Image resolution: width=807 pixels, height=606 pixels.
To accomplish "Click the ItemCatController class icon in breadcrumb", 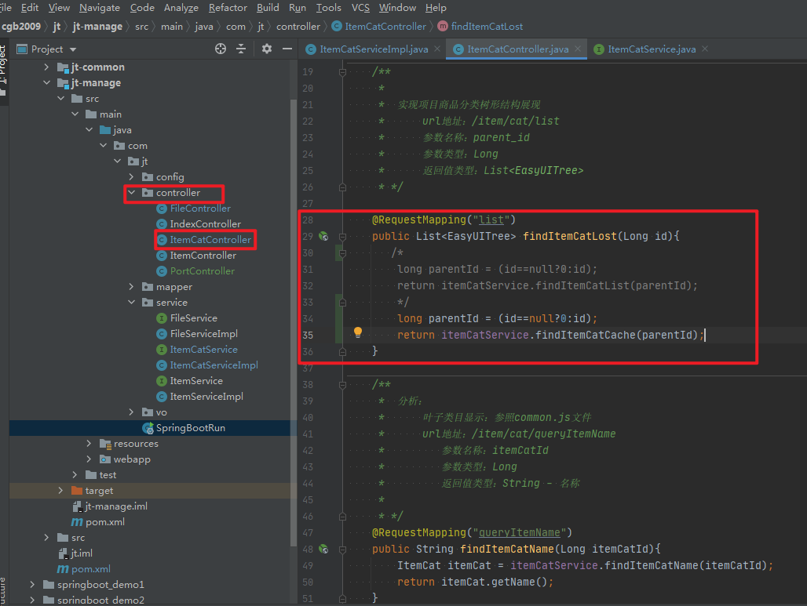I will point(337,26).
